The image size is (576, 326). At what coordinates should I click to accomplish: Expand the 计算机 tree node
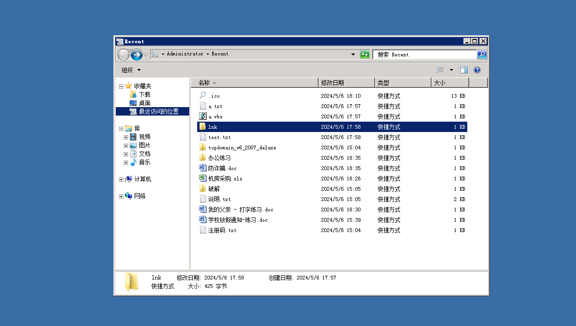[121, 179]
